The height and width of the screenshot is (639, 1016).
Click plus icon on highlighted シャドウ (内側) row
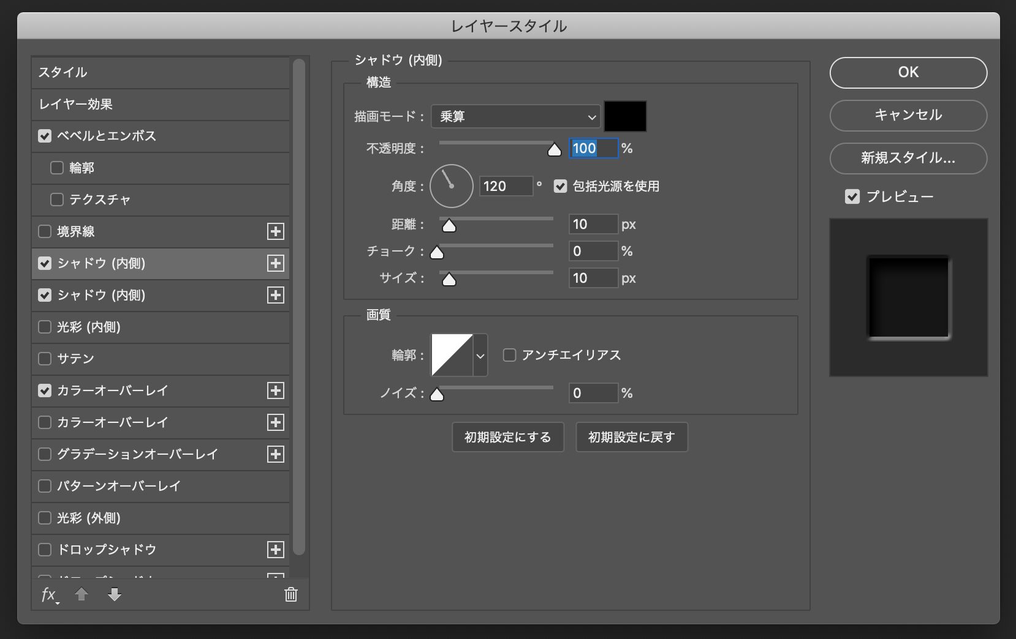point(276,263)
